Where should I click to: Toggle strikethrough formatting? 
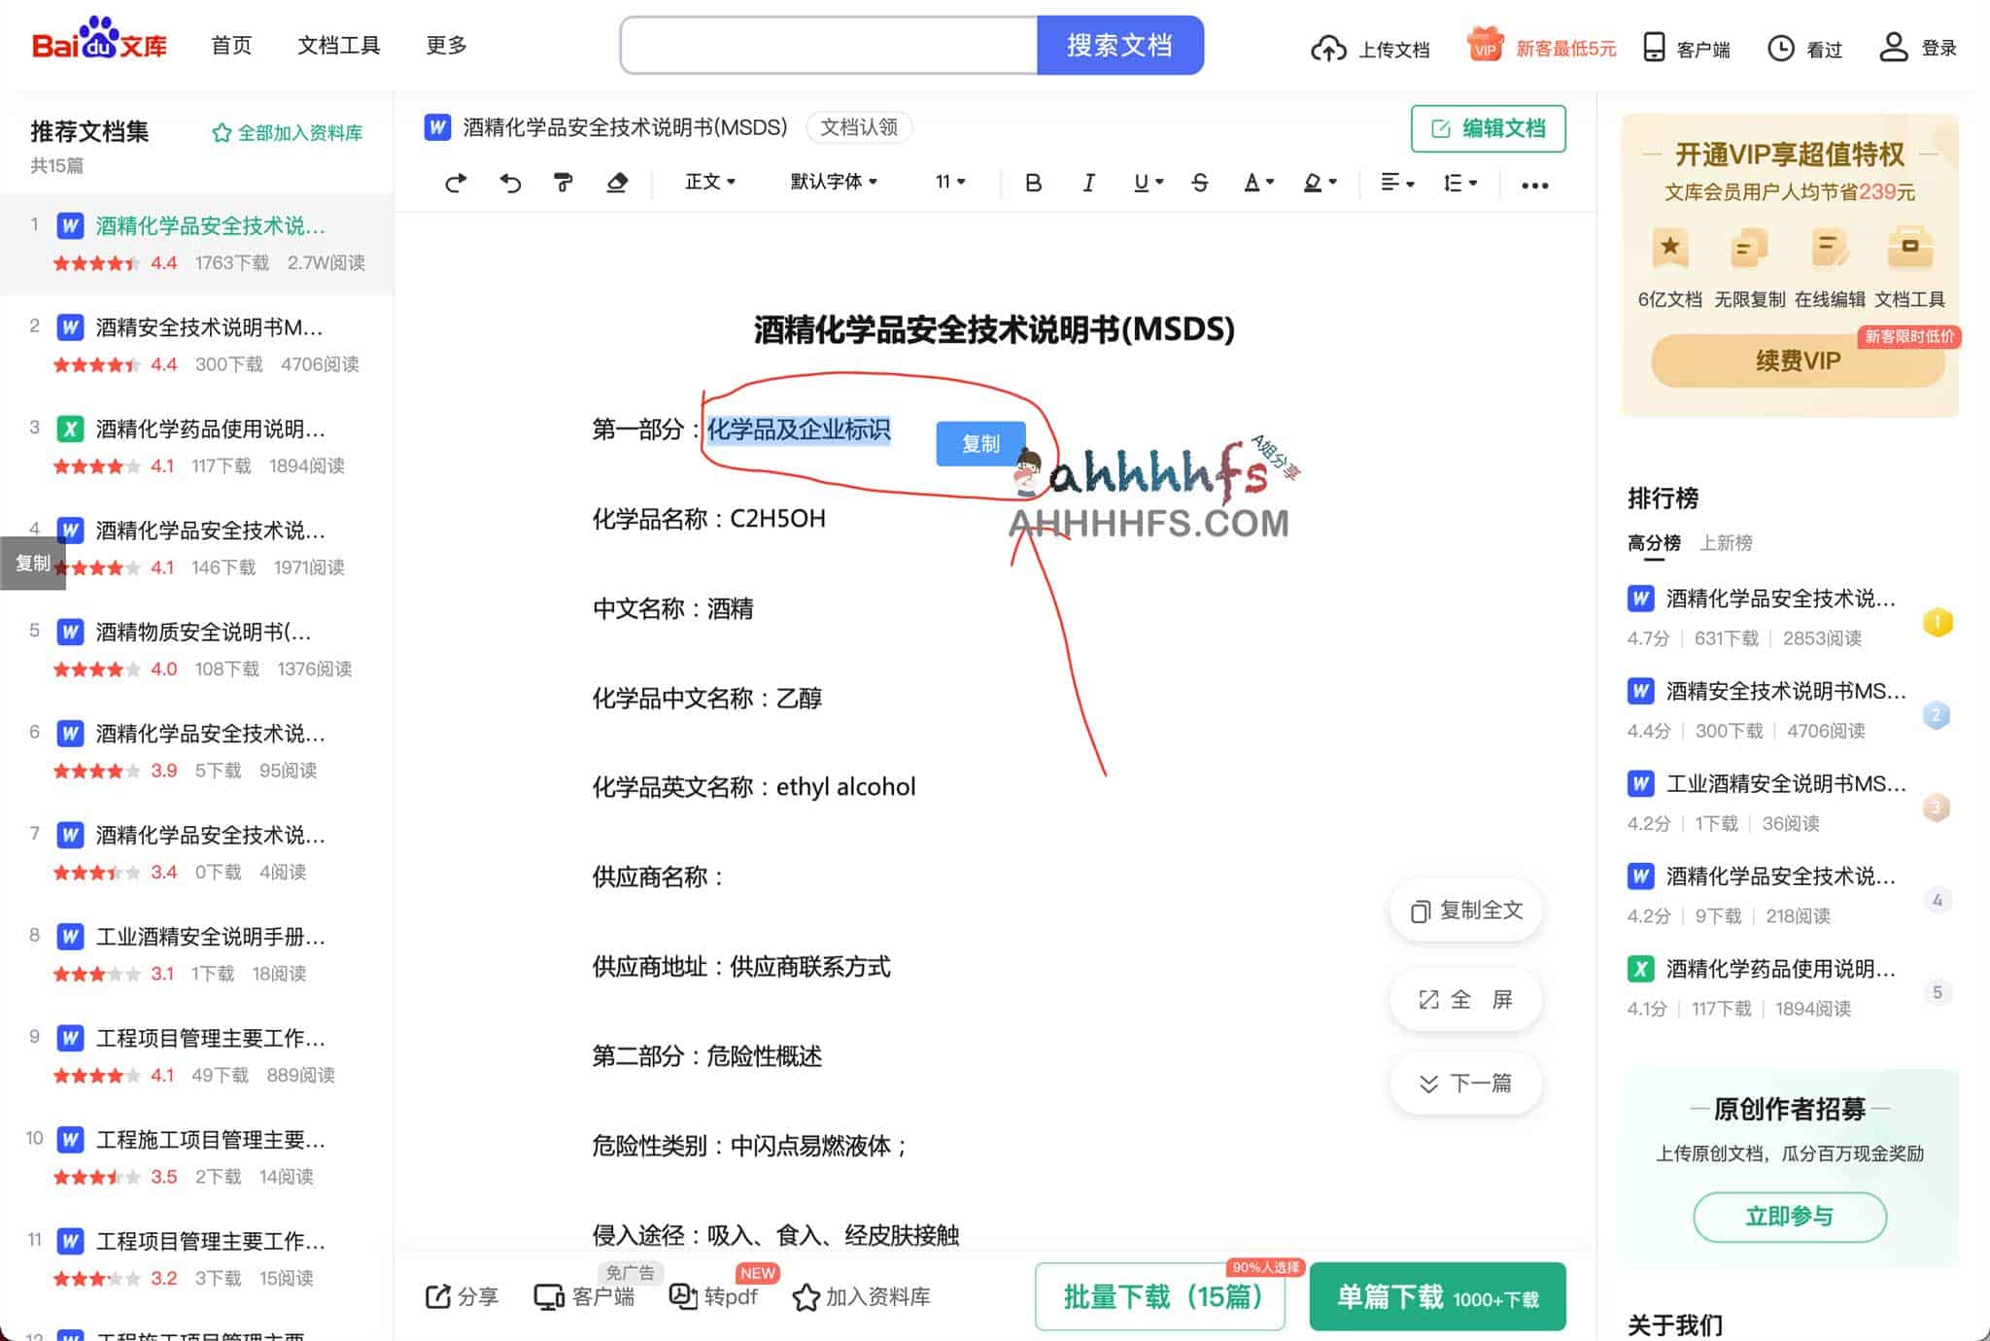click(x=1200, y=183)
